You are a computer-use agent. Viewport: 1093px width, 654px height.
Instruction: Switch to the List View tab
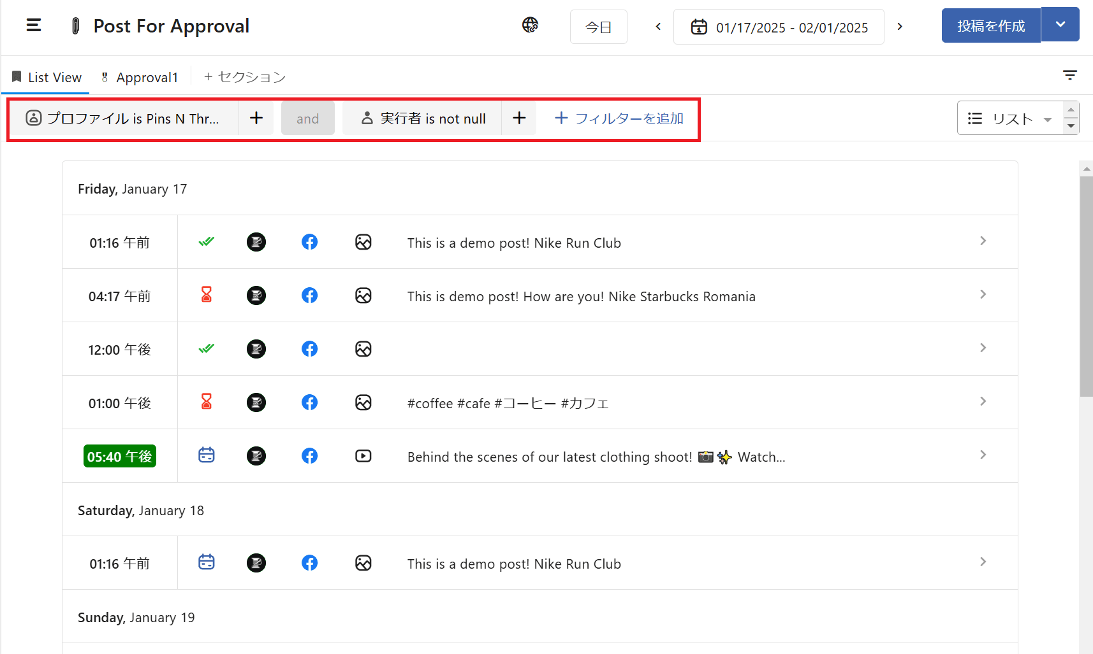coord(47,77)
